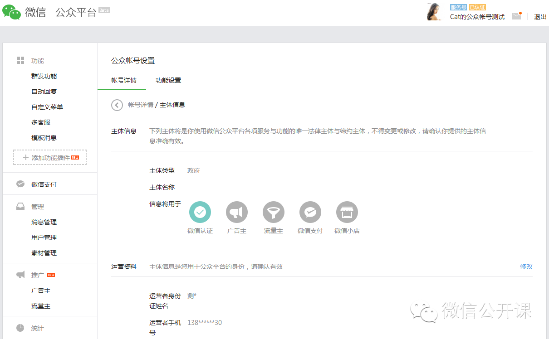The height and width of the screenshot is (339, 549).
Task: Click the 政府 主体类型 value
Action: [194, 171]
